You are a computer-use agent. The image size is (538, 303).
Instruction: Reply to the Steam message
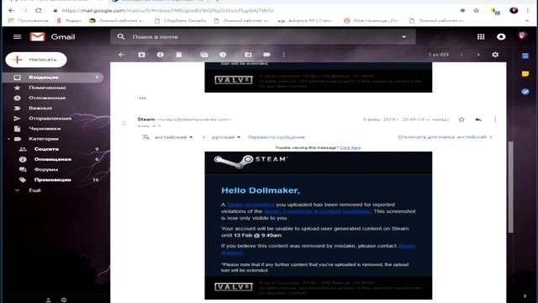click(478, 120)
